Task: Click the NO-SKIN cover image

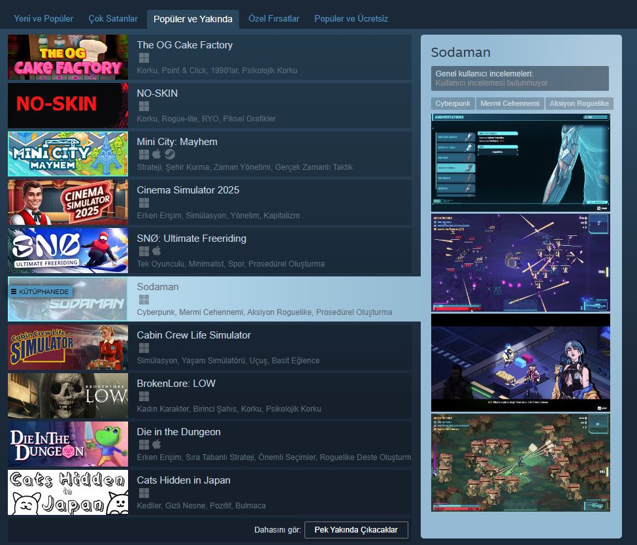Action: [68, 105]
